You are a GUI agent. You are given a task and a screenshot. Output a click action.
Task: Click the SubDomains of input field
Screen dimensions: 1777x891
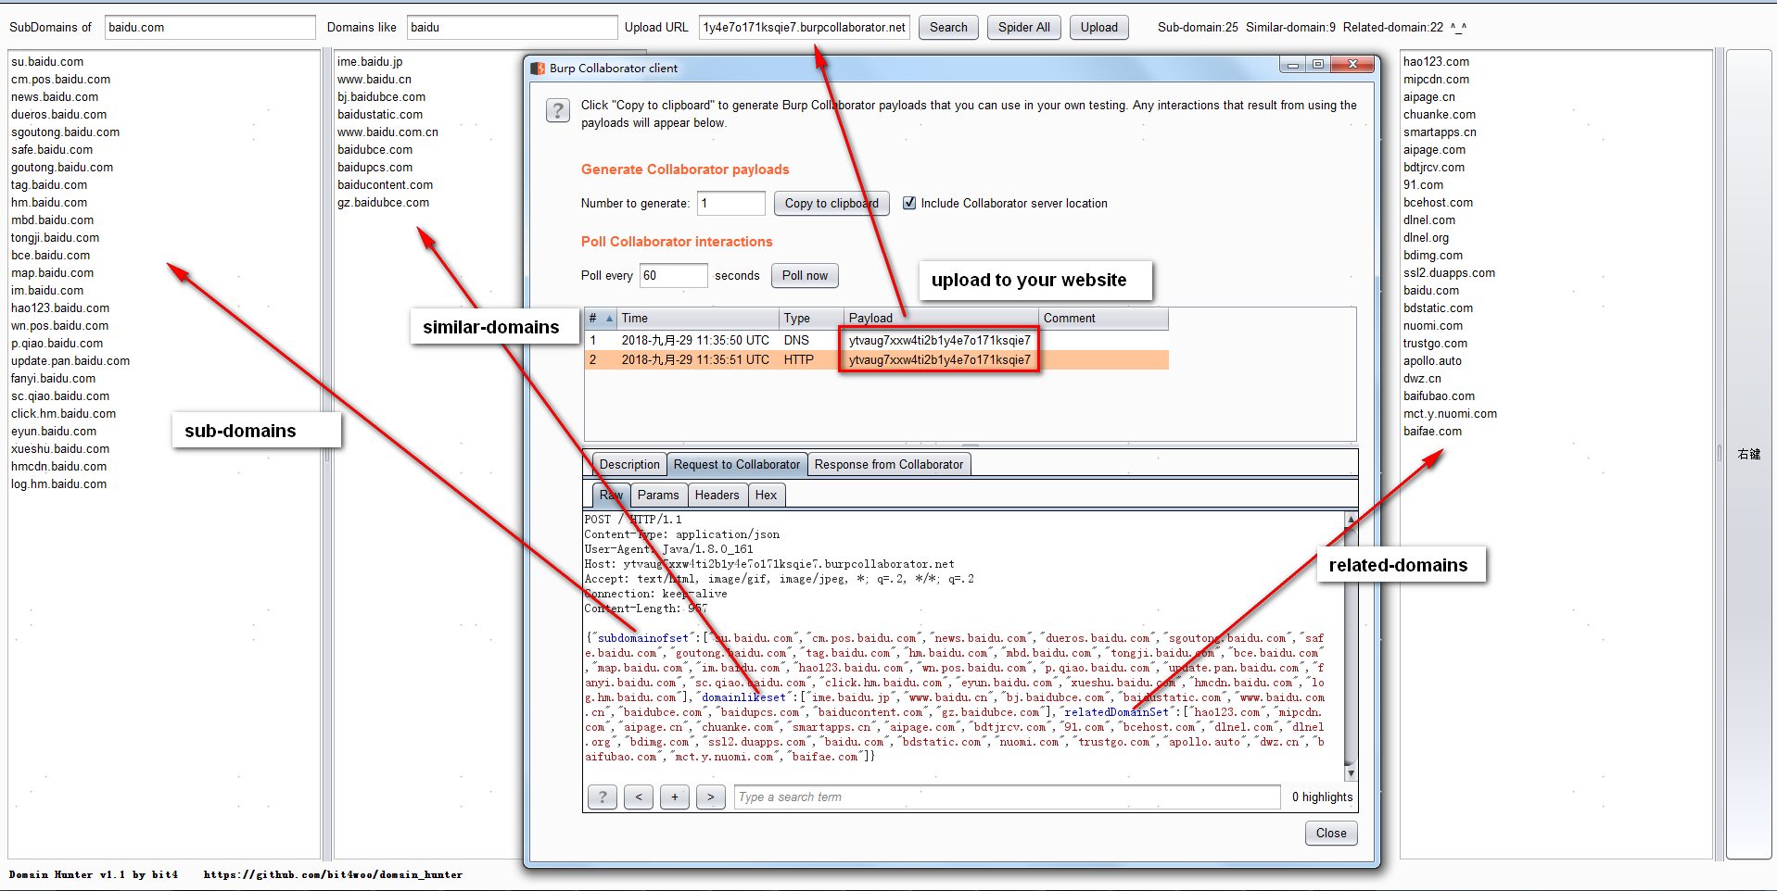pos(209,27)
